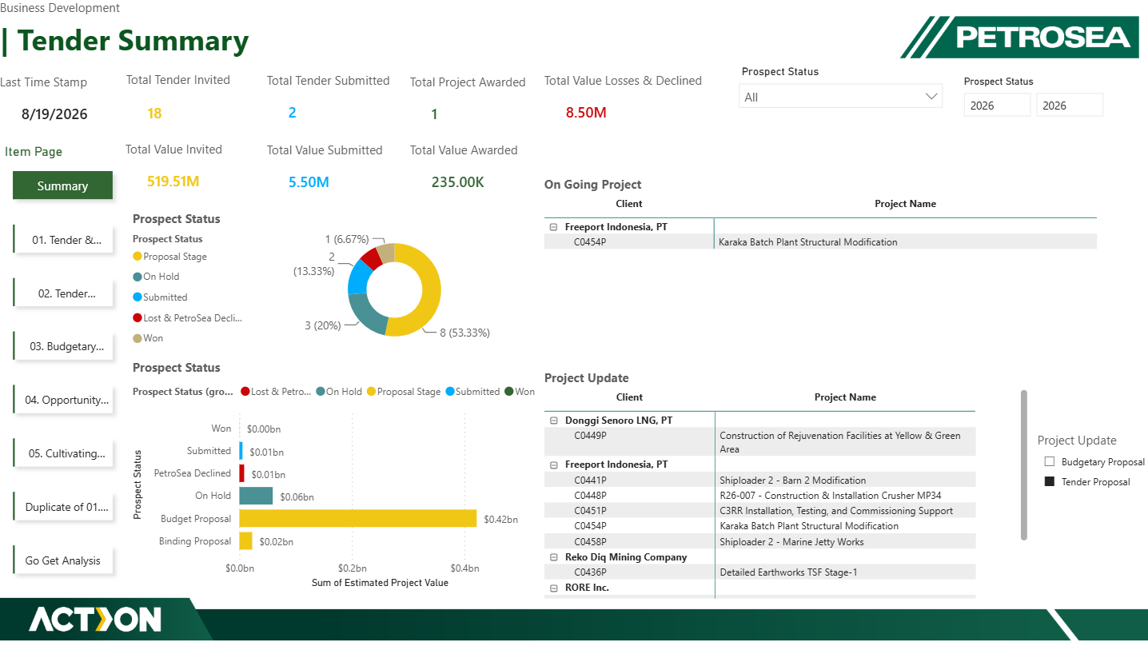Viewport: 1148px width, 646px height.
Task: Open the Summary page button
Action: point(62,185)
